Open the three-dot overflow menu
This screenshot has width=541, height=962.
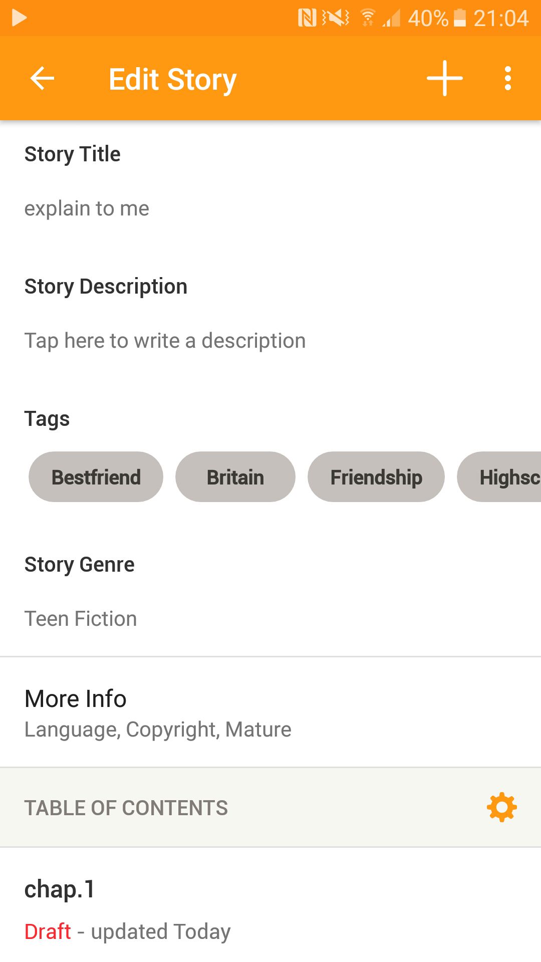[508, 78]
